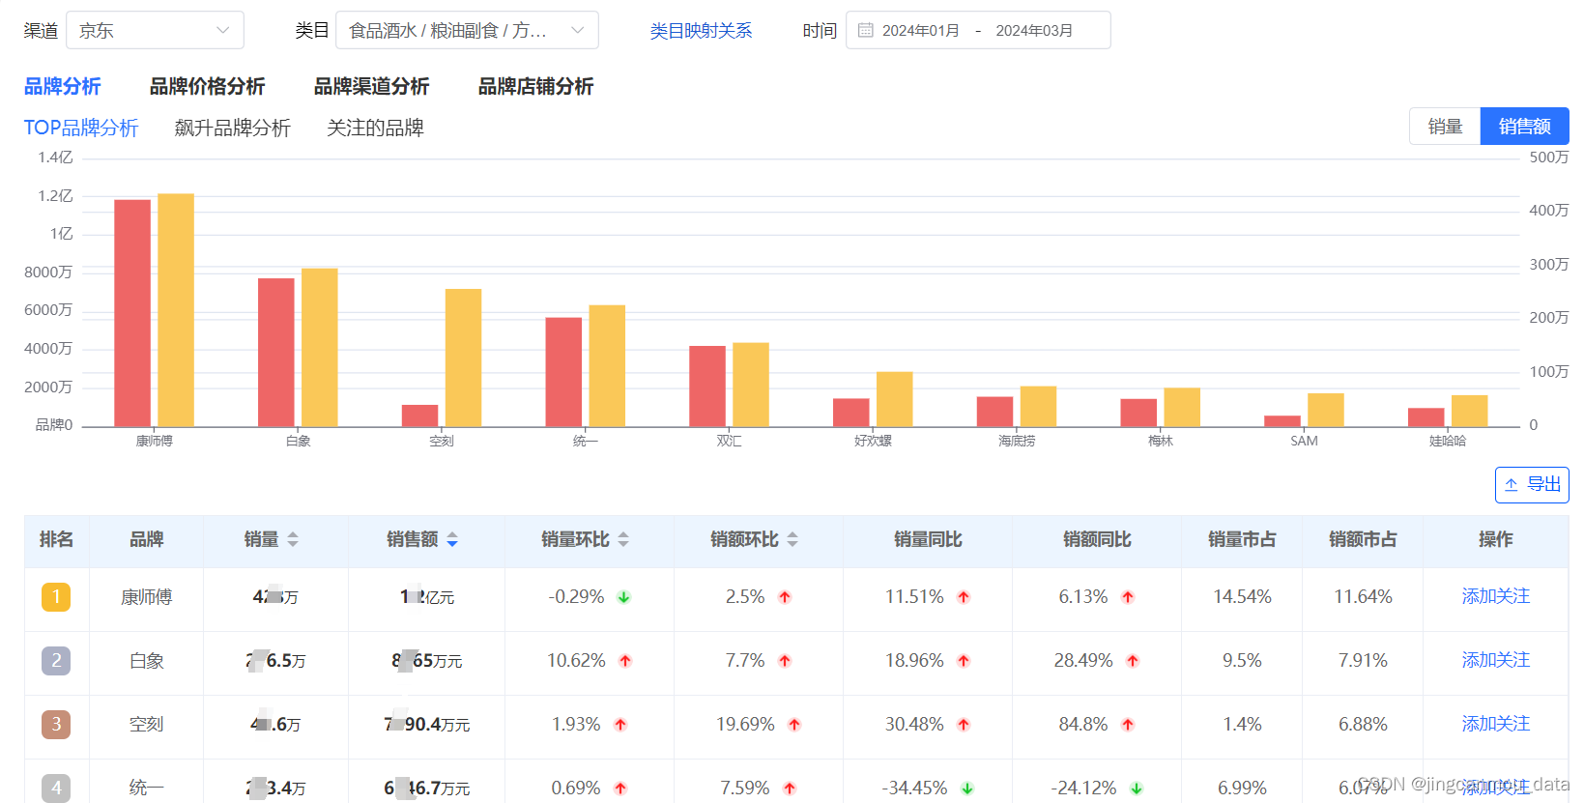Click 添加关注 for 白象
1584x803 pixels.
[1495, 660]
